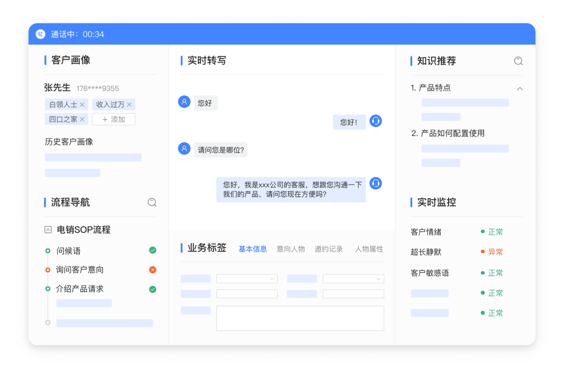Click red cross icon beside 询问客户意向
The image size is (564, 379).
pyautogui.click(x=152, y=270)
